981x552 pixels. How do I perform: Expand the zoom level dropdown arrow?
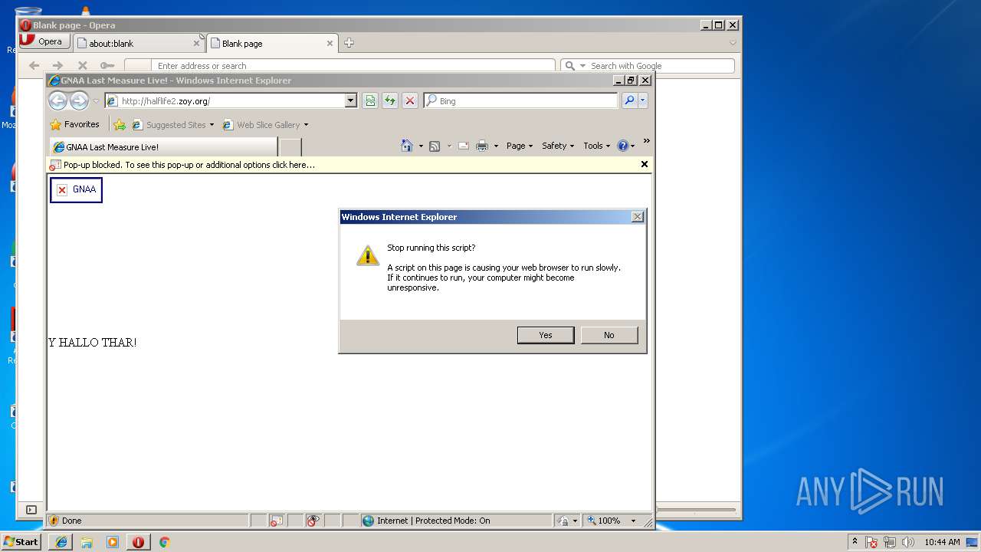[x=633, y=521]
